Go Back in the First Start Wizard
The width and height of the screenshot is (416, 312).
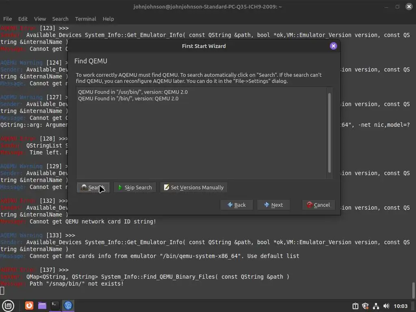[x=236, y=205]
